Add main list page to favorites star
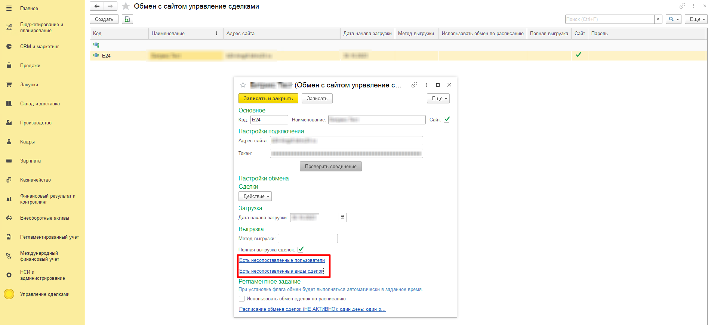Image resolution: width=711 pixels, height=325 pixels. [x=126, y=6]
